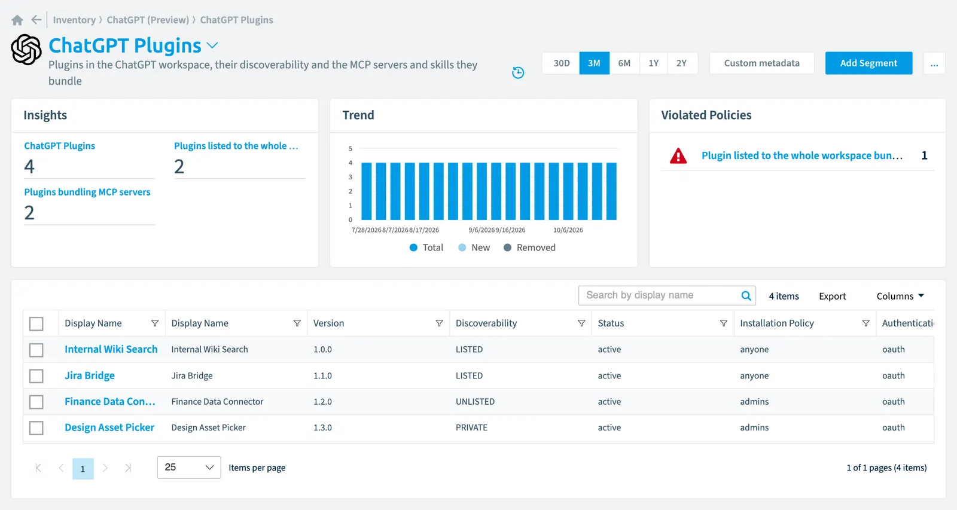
Task: Open filter icon on Installation Policy column
Action: [865, 323]
